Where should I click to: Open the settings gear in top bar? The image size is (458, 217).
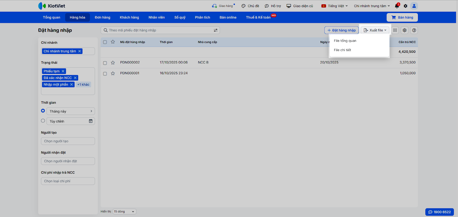click(405, 6)
